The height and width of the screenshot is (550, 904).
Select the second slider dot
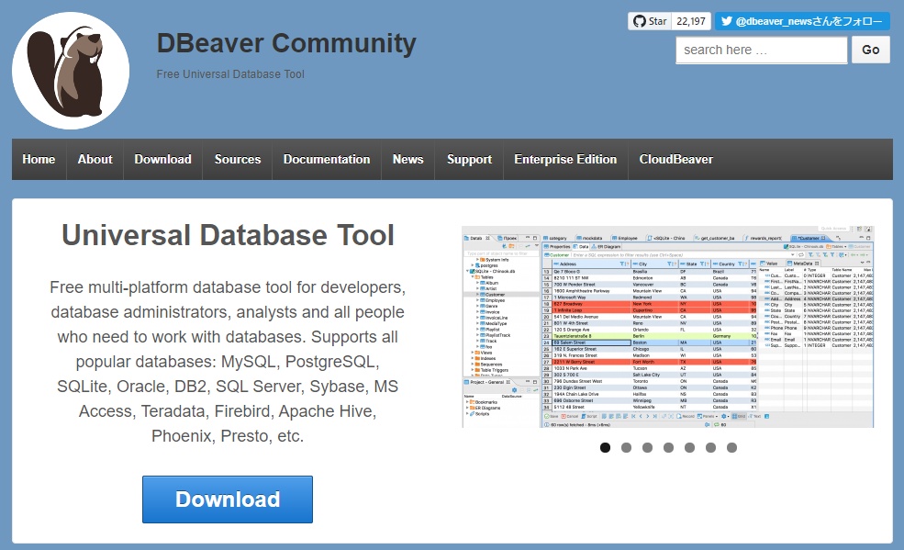626,447
